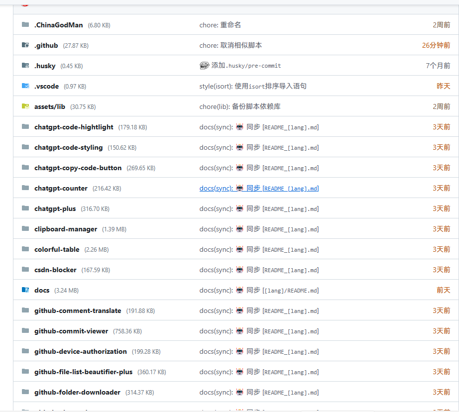Click the green assets/lib folder icon

[x=25, y=106]
